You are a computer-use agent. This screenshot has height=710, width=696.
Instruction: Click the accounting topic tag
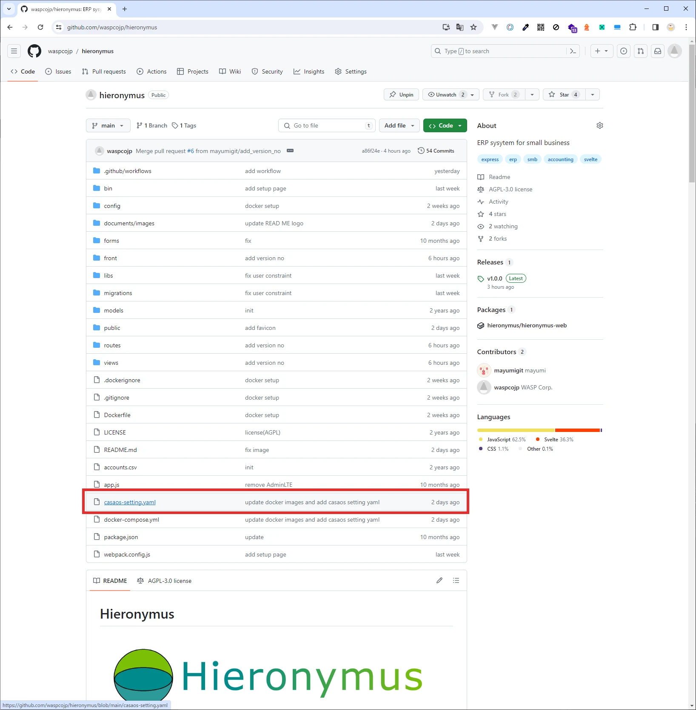(x=560, y=159)
